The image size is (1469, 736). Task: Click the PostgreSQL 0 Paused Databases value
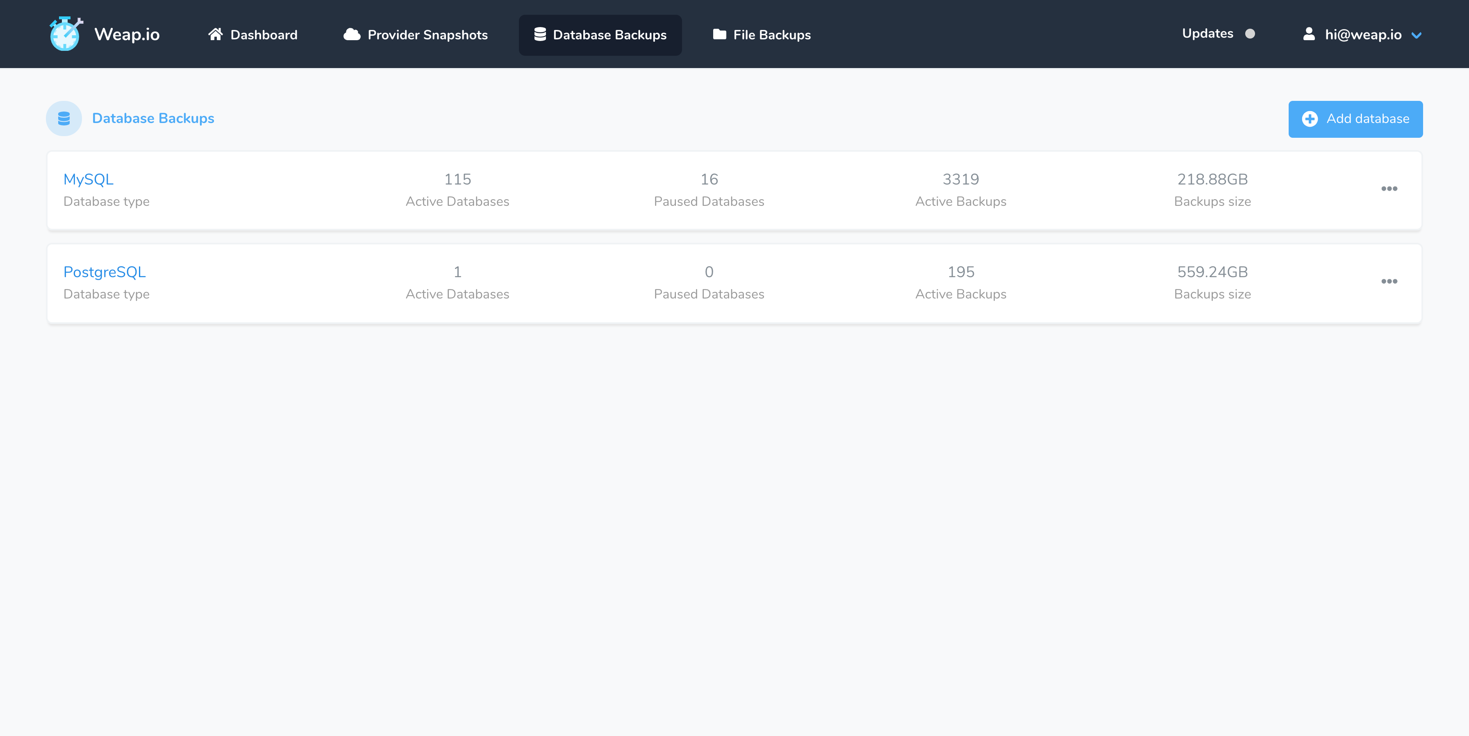pyautogui.click(x=709, y=271)
